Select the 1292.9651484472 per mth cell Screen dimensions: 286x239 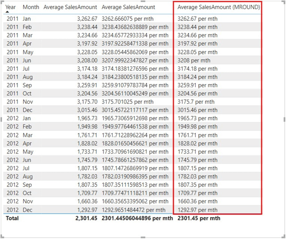point(133,210)
